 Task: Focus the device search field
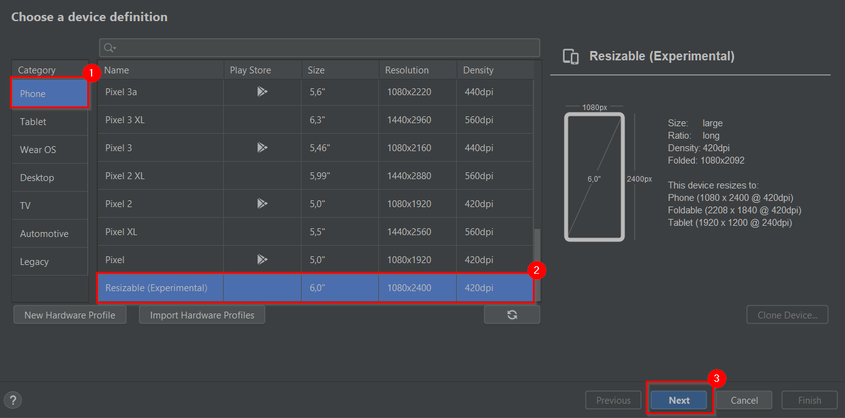(x=320, y=48)
